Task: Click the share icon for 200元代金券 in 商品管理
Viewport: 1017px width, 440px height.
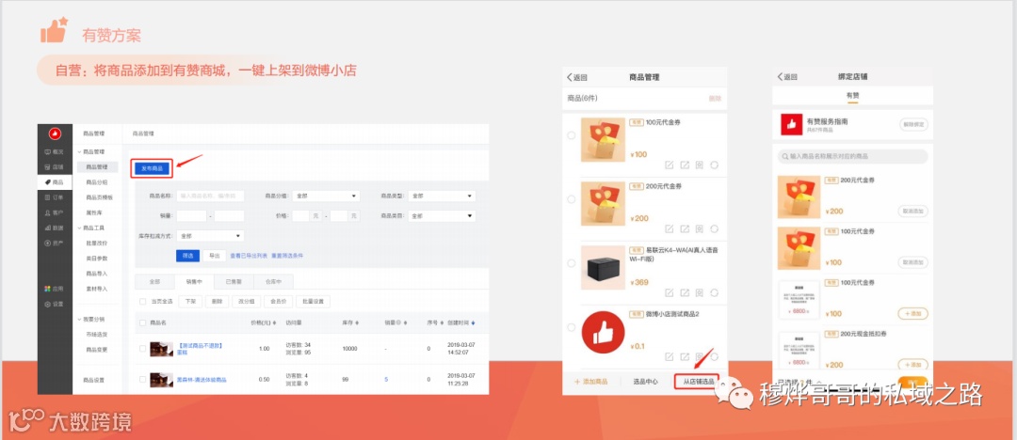Action: (x=685, y=228)
